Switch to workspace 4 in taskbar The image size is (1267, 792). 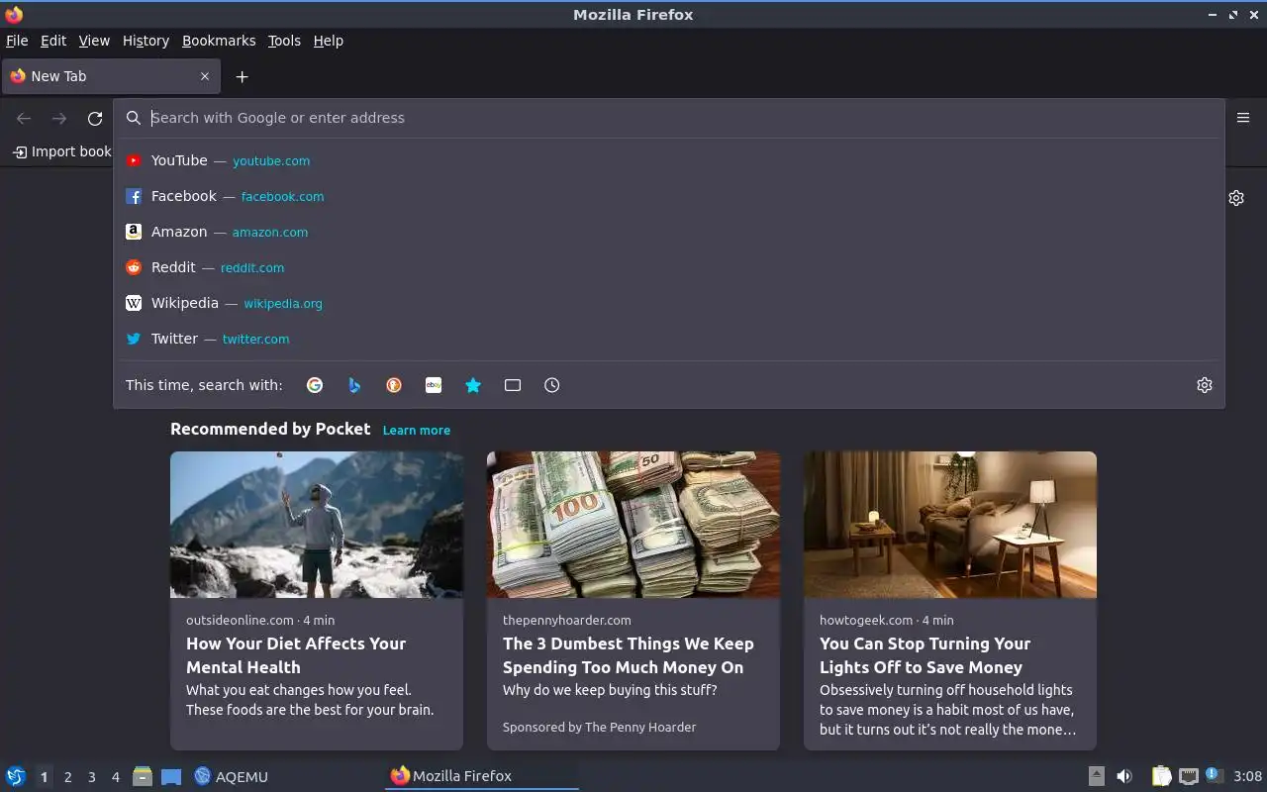(x=115, y=777)
